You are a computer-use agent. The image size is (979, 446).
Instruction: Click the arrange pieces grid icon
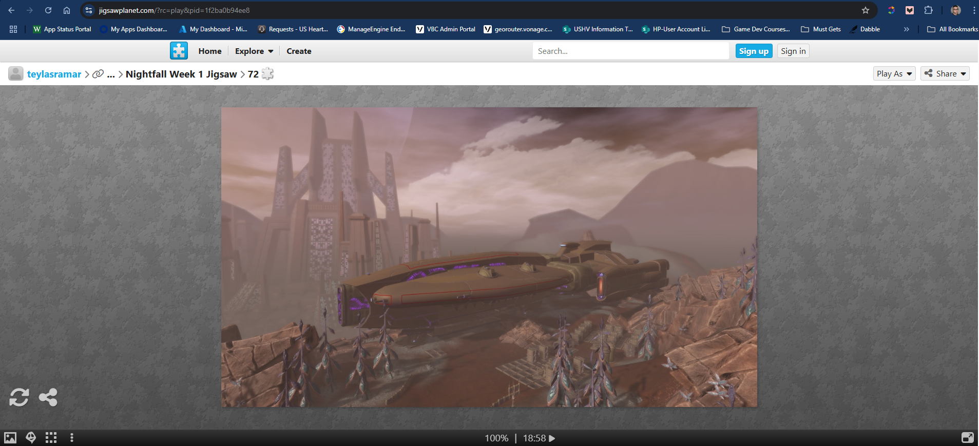[51, 438]
